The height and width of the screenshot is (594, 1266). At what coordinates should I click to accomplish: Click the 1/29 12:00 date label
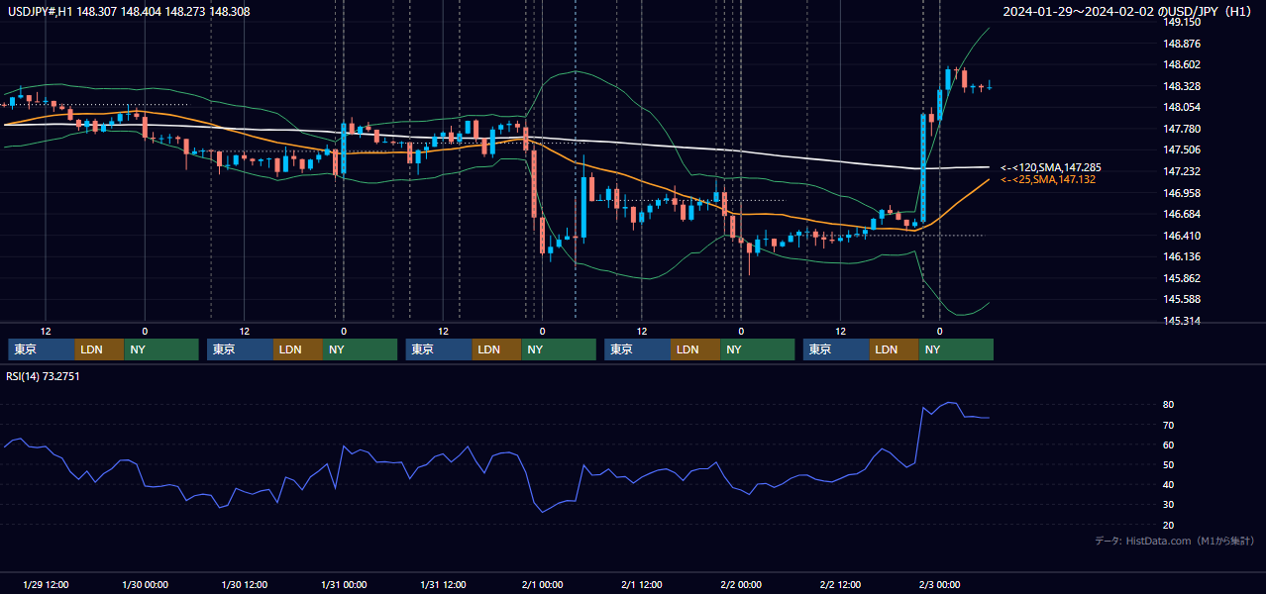[x=46, y=584]
